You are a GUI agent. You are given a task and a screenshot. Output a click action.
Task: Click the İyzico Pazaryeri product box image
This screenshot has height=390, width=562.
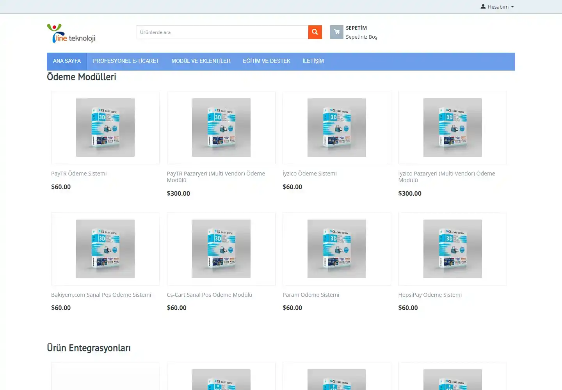453,128
